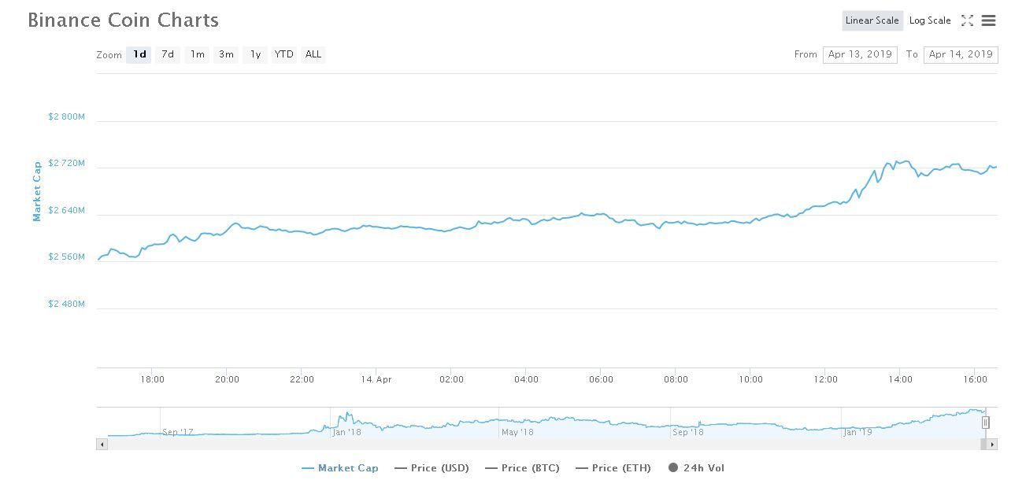Edit the To date field
Screen dimensions: 1026x480
point(960,54)
